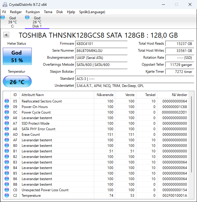The height and width of the screenshot is (202, 197).
Task: Click the UASP (Serial ATA) interface field
Action: (101, 58)
